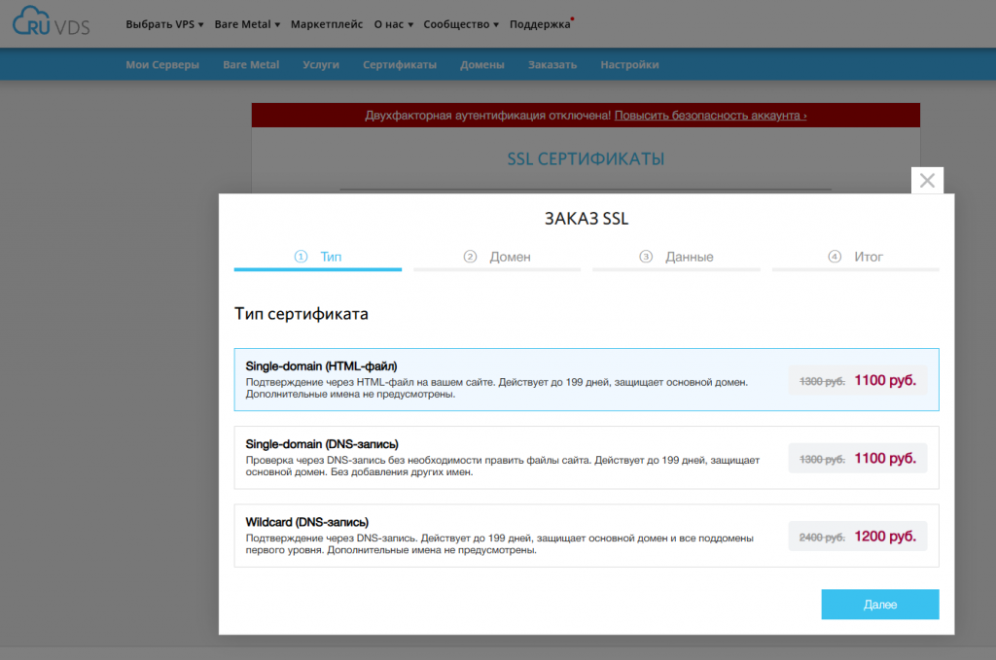Expand the О нас dropdown
The width and height of the screenshot is (996, 660).
(393, 24)
